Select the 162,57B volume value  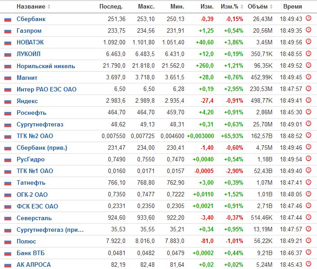pyautogui.click(x=262, y=136)
